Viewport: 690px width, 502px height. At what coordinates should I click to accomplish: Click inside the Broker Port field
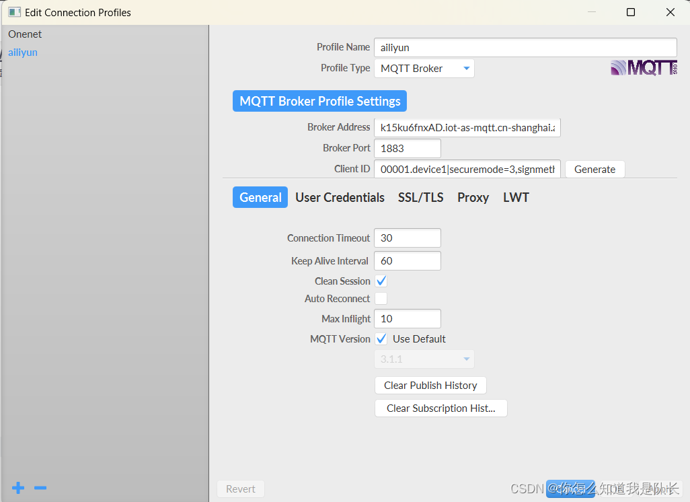point(407,148)
